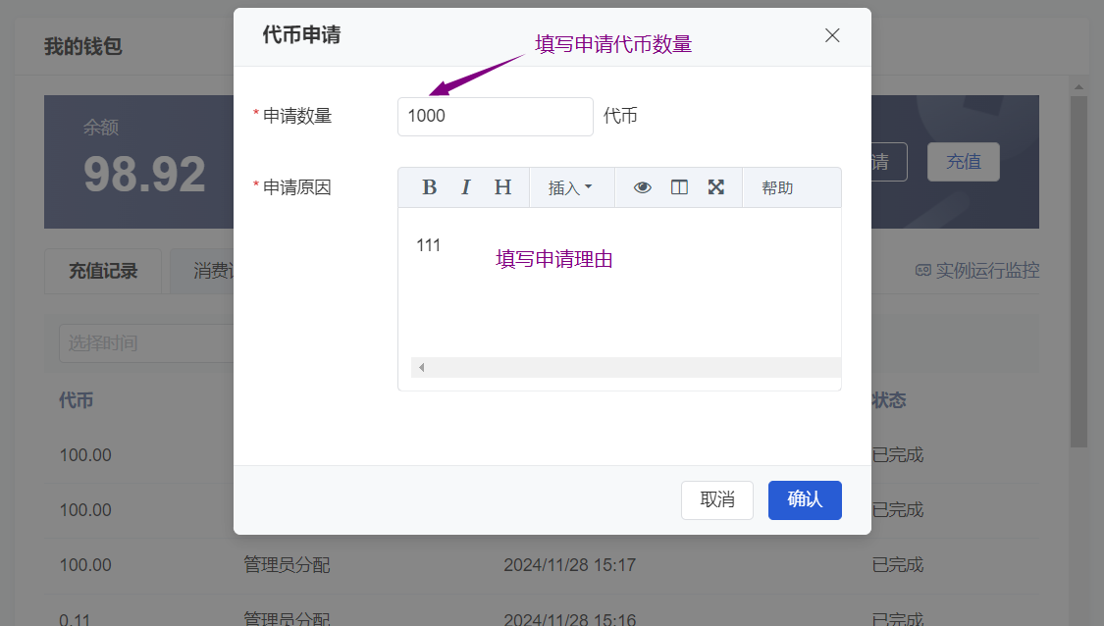Click inside the 申请原因 text area
Image resolution: width=1104 pixels, height=626 pixels.
pos(618,294)
